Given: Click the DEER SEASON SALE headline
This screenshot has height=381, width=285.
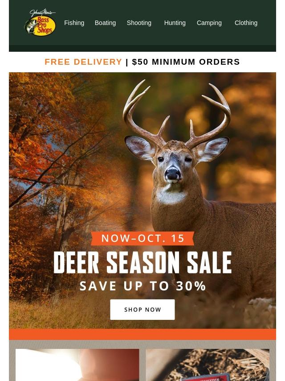Looking at the screenshot, I should pyautogui.click(x=142, y=262).
